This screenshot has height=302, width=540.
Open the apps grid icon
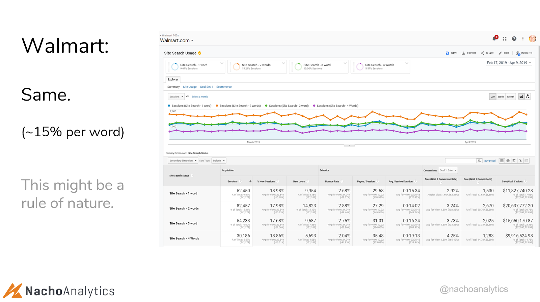pos(505,39)
